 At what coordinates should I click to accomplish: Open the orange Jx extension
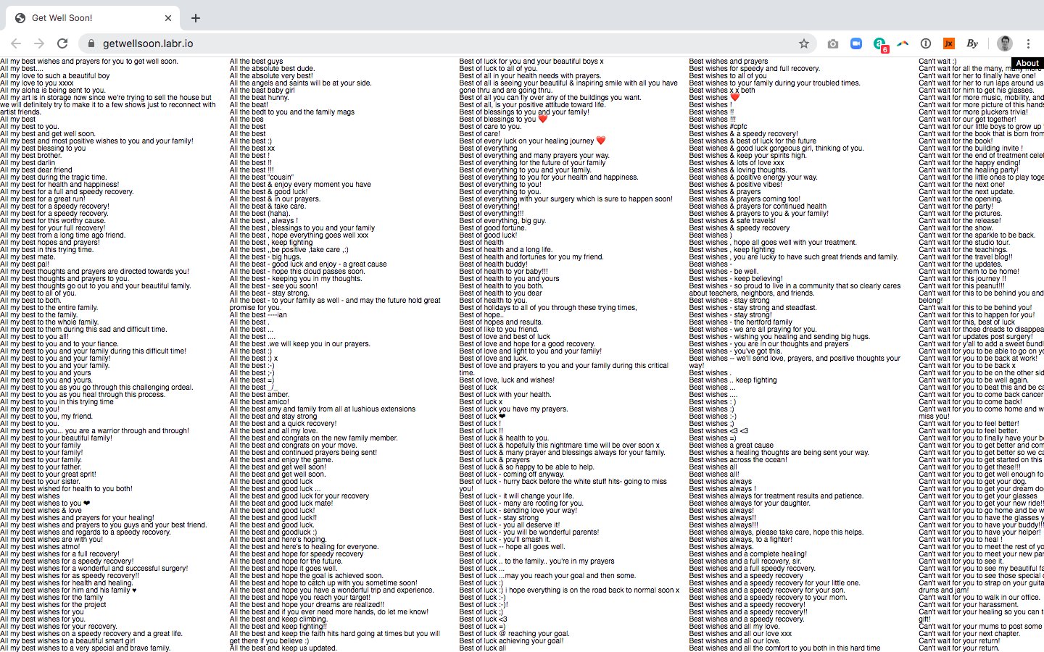949,43
